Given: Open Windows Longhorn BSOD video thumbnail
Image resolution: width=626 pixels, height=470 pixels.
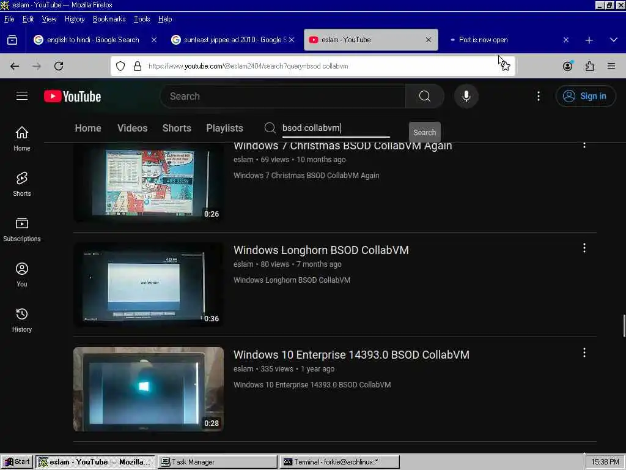Looking at the screenshot, I should (x=149, y=284).
